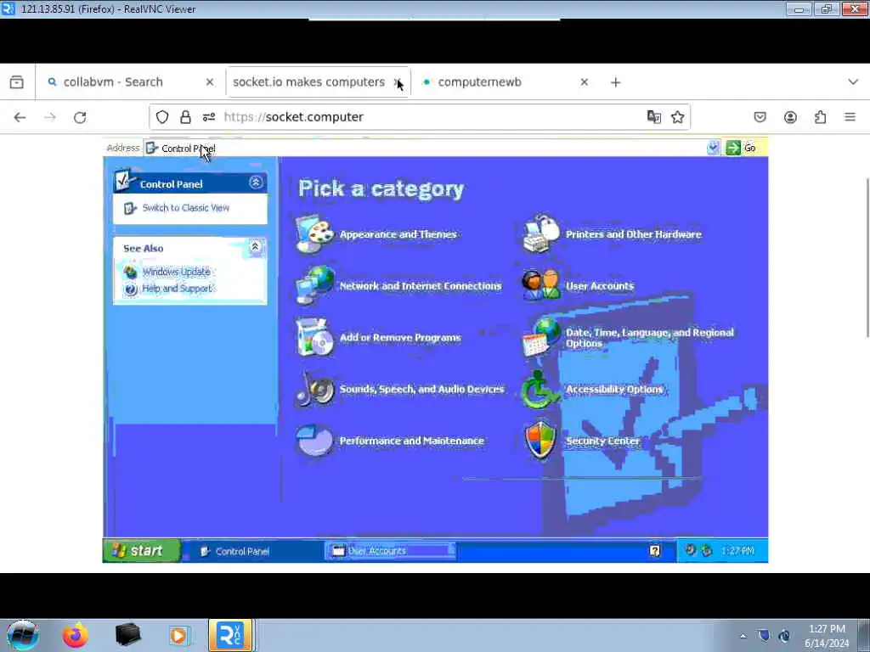Open Firefox tab overview archive icon
Viewport: 870px width, 652px height.
point(17,82)
